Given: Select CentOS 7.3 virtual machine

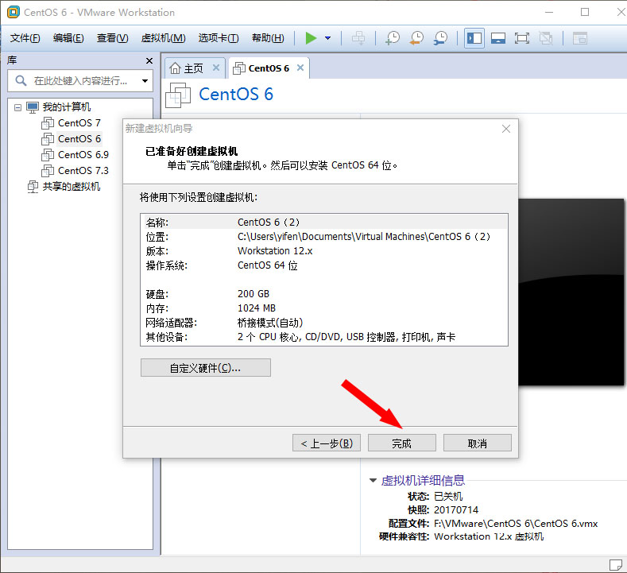Looking at the screenshot, I should (83, 170).
